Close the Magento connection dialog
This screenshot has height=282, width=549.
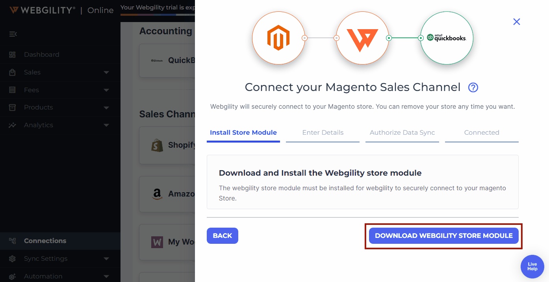[x=517, y=22]
